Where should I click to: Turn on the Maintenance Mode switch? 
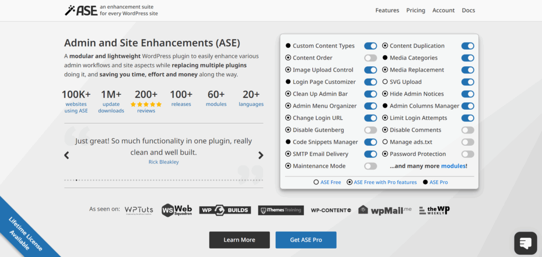[371, 166]
